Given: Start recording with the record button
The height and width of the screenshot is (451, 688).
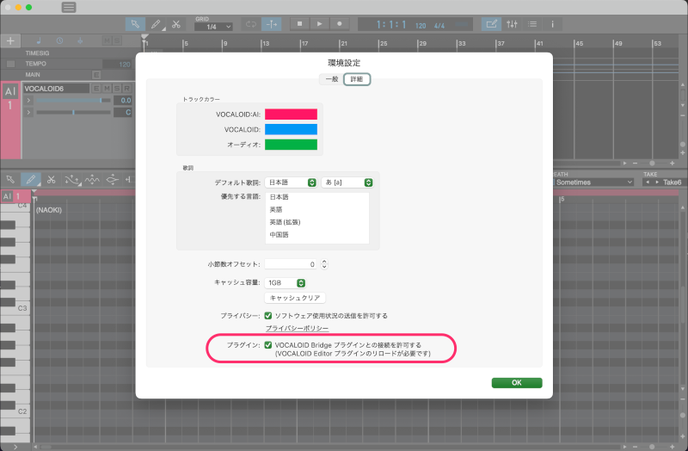Looking at the screenshot, I should (x=339, y=24).
